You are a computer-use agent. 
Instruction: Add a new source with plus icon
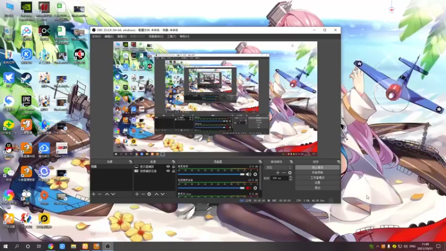point(137,194)
